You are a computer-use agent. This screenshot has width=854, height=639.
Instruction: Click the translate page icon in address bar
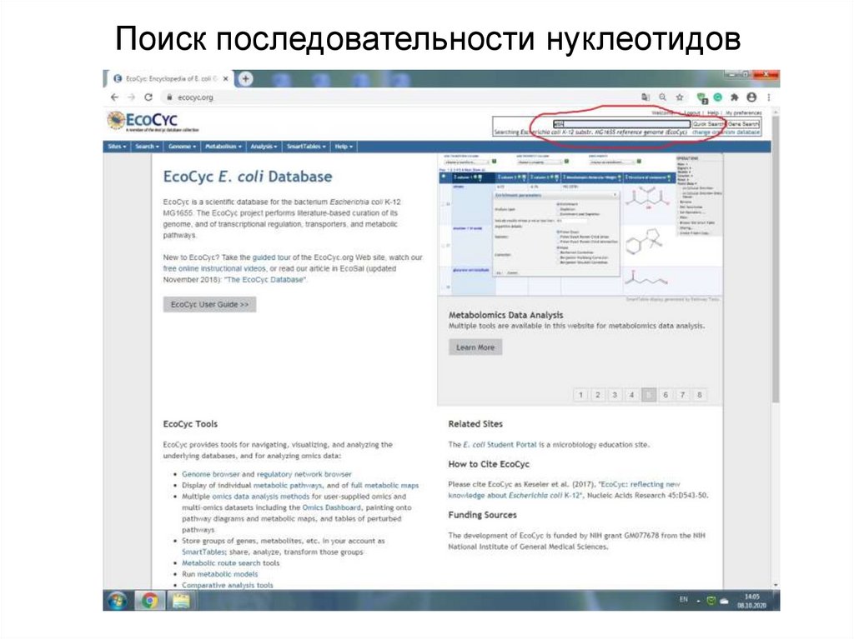(645, 96)
